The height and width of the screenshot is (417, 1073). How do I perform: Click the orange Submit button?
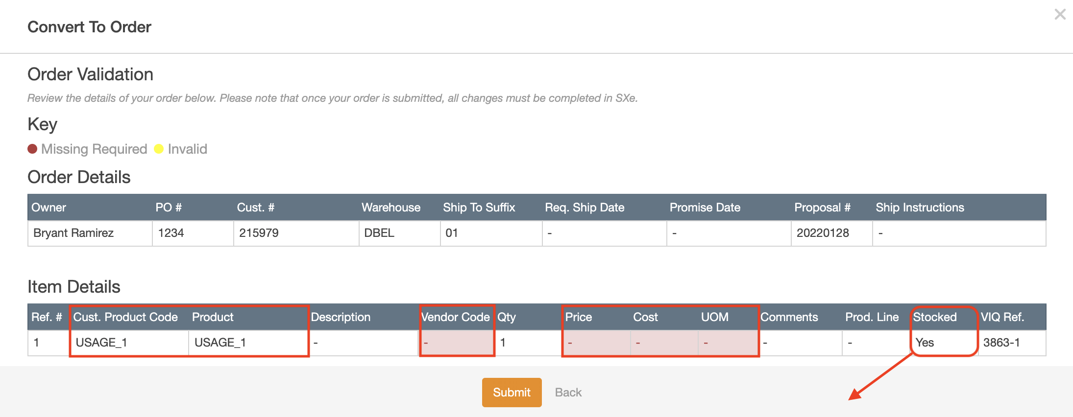point(512,393)
